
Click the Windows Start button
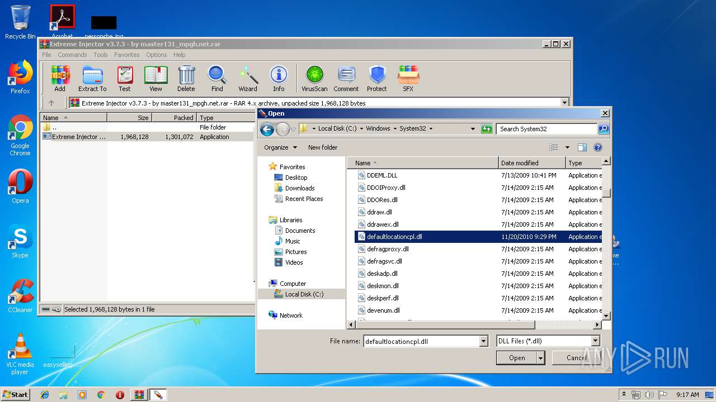click(16, 394)
